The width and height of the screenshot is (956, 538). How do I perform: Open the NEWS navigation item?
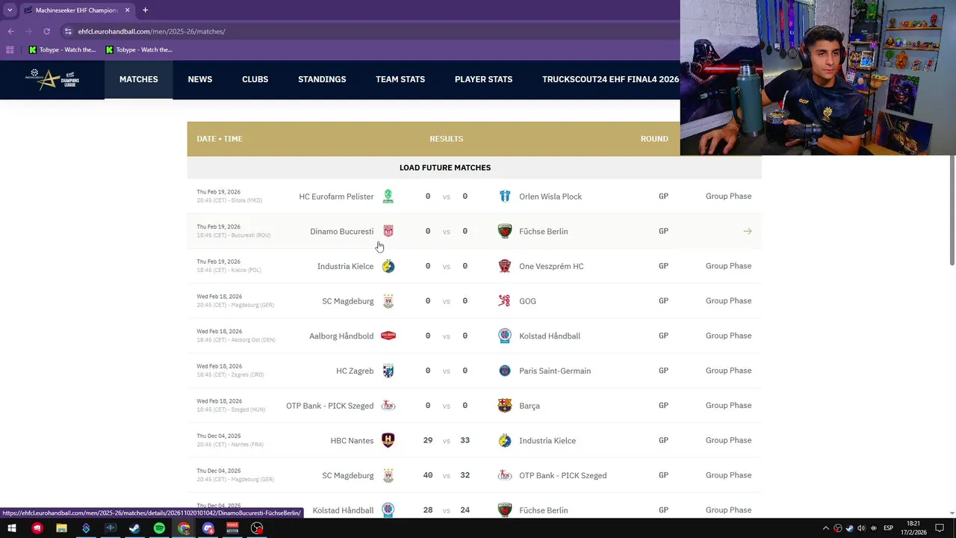click(200, 79)
